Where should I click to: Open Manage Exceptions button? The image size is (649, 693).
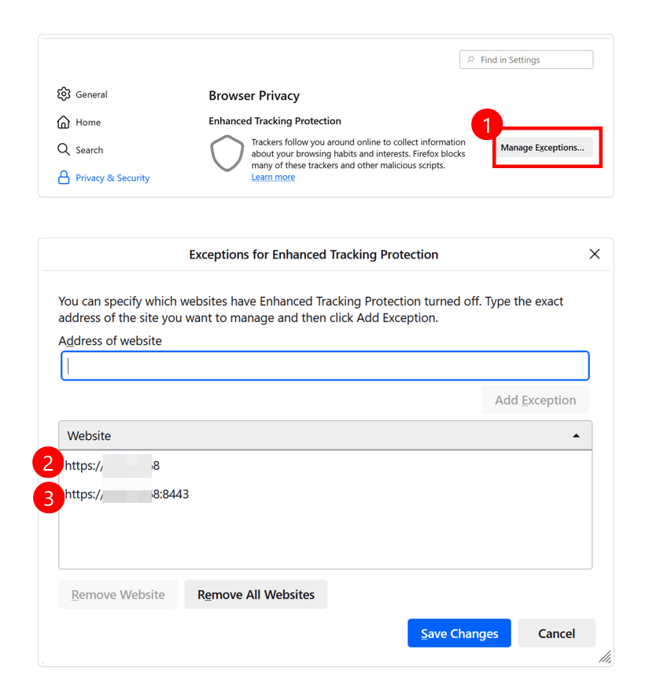click(542, 148)
